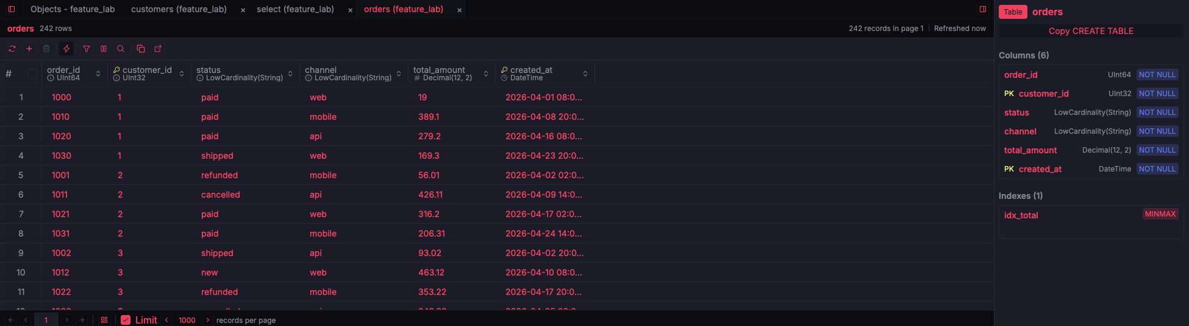Image resolution: width=1189 pixels, height=326 pixels.
Task: Go to next page chevron
Action: [x=67, y=320]
